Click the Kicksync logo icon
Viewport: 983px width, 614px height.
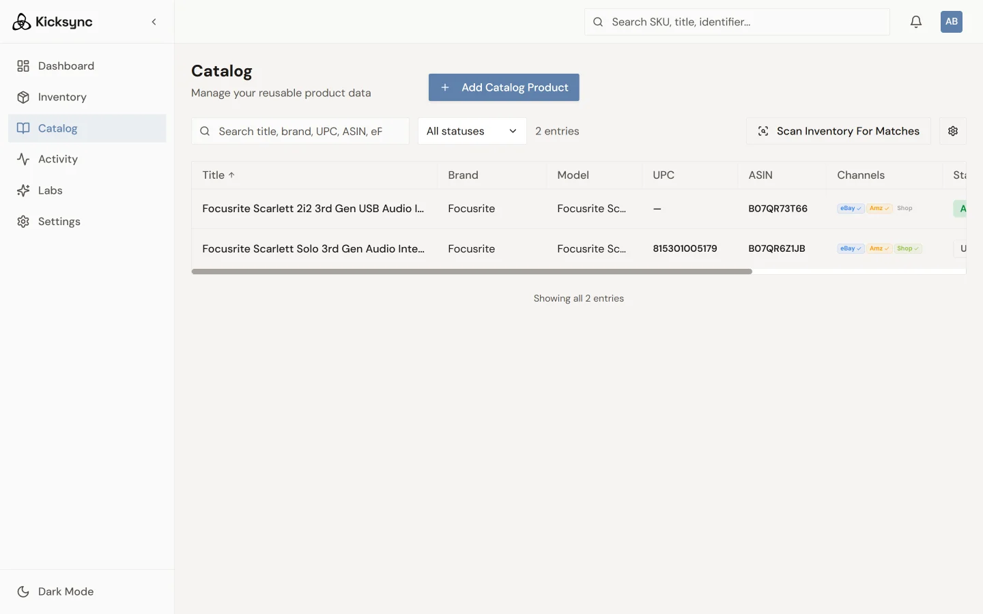[22, 22]
